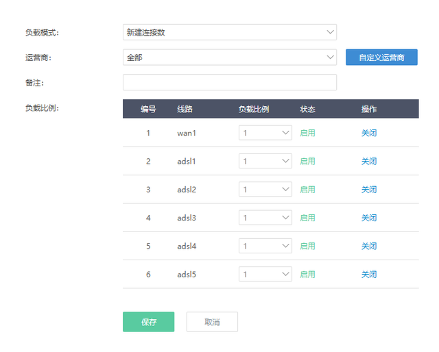439x352 pixels.
Task: Click the adsl1 line name cell
Action: [x=187, y=161]
